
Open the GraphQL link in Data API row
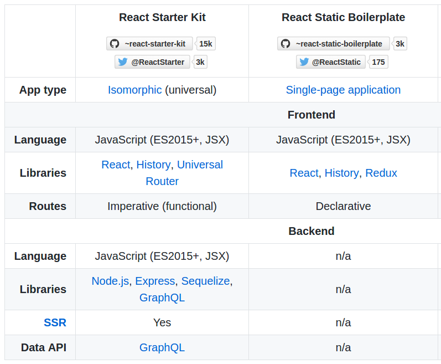[162, 347]
